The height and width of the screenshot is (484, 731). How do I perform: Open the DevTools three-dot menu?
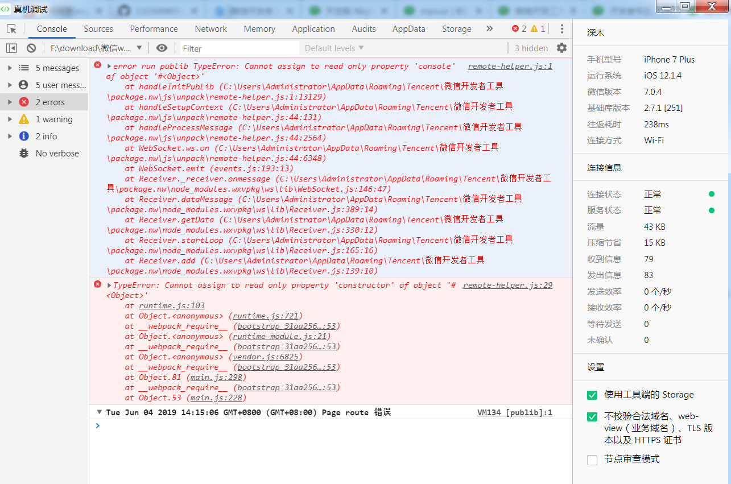[x=561, y=29]
